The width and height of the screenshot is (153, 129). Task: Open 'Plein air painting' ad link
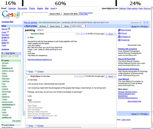[x=31, y=22]
